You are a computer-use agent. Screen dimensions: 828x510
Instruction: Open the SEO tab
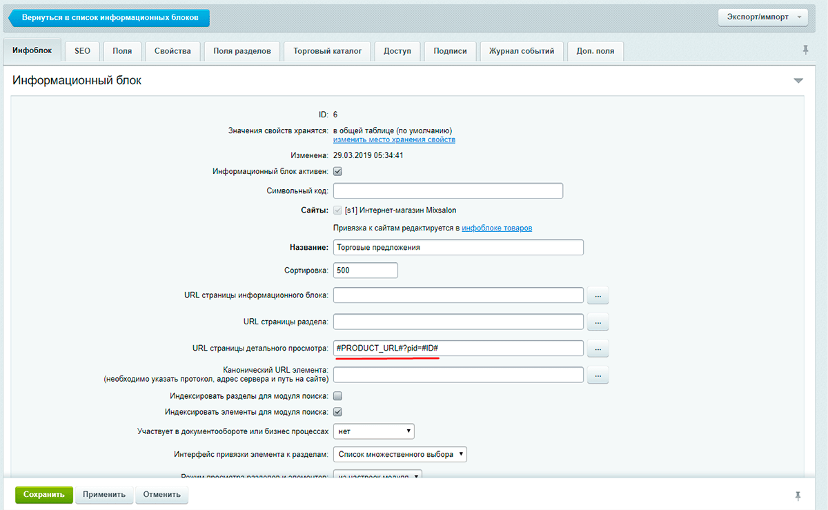[x=82, y=51]
